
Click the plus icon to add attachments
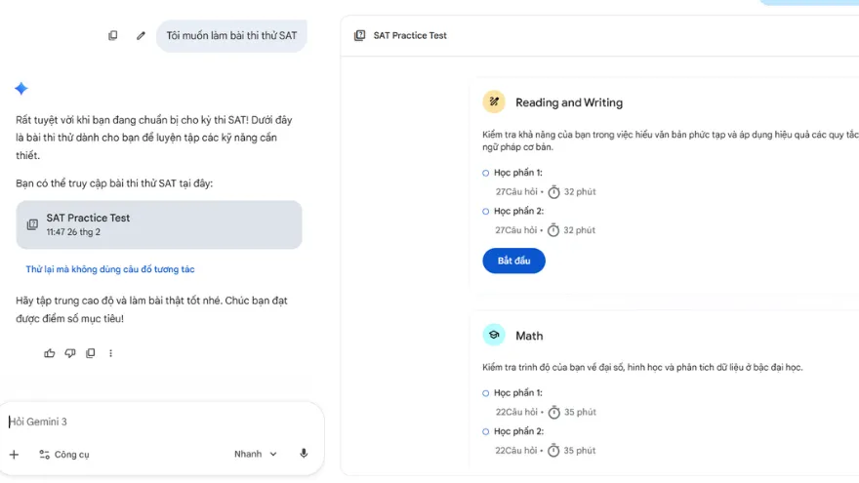(14, 454)
